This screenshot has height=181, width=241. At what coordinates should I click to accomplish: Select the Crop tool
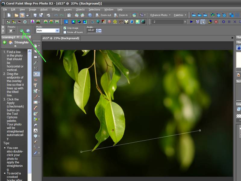[36, 68]
